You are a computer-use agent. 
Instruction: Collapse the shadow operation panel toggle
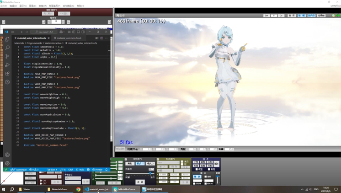point(126,159)
